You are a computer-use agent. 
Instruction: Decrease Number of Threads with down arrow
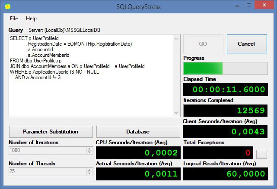89,174
